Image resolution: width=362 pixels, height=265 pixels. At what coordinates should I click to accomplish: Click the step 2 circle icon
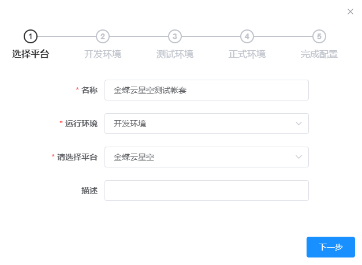click(x=103, y=36)
